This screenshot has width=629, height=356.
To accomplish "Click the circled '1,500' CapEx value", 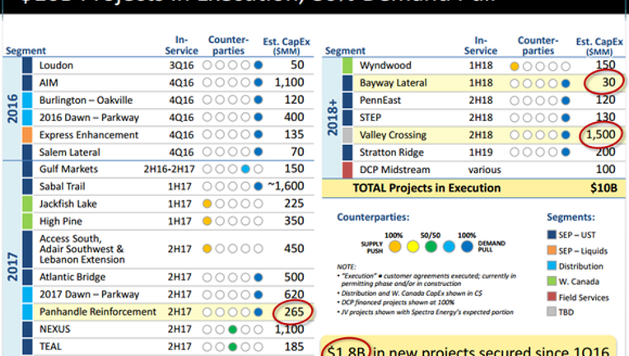I will point(600,134).
